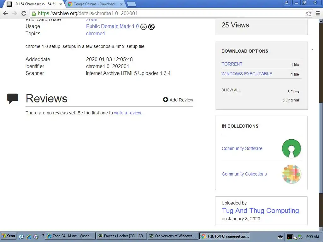Click the 2008 publication date link
Image resolution: width=323 pixels, height=242 pixels.
point(92,20)
